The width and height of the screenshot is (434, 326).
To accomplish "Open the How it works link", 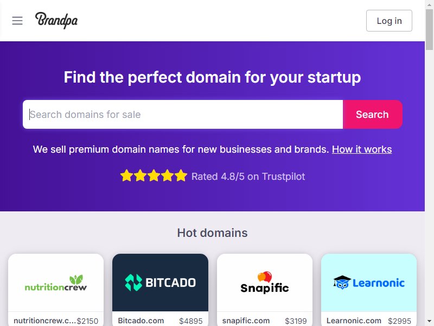I will [362, 149].
